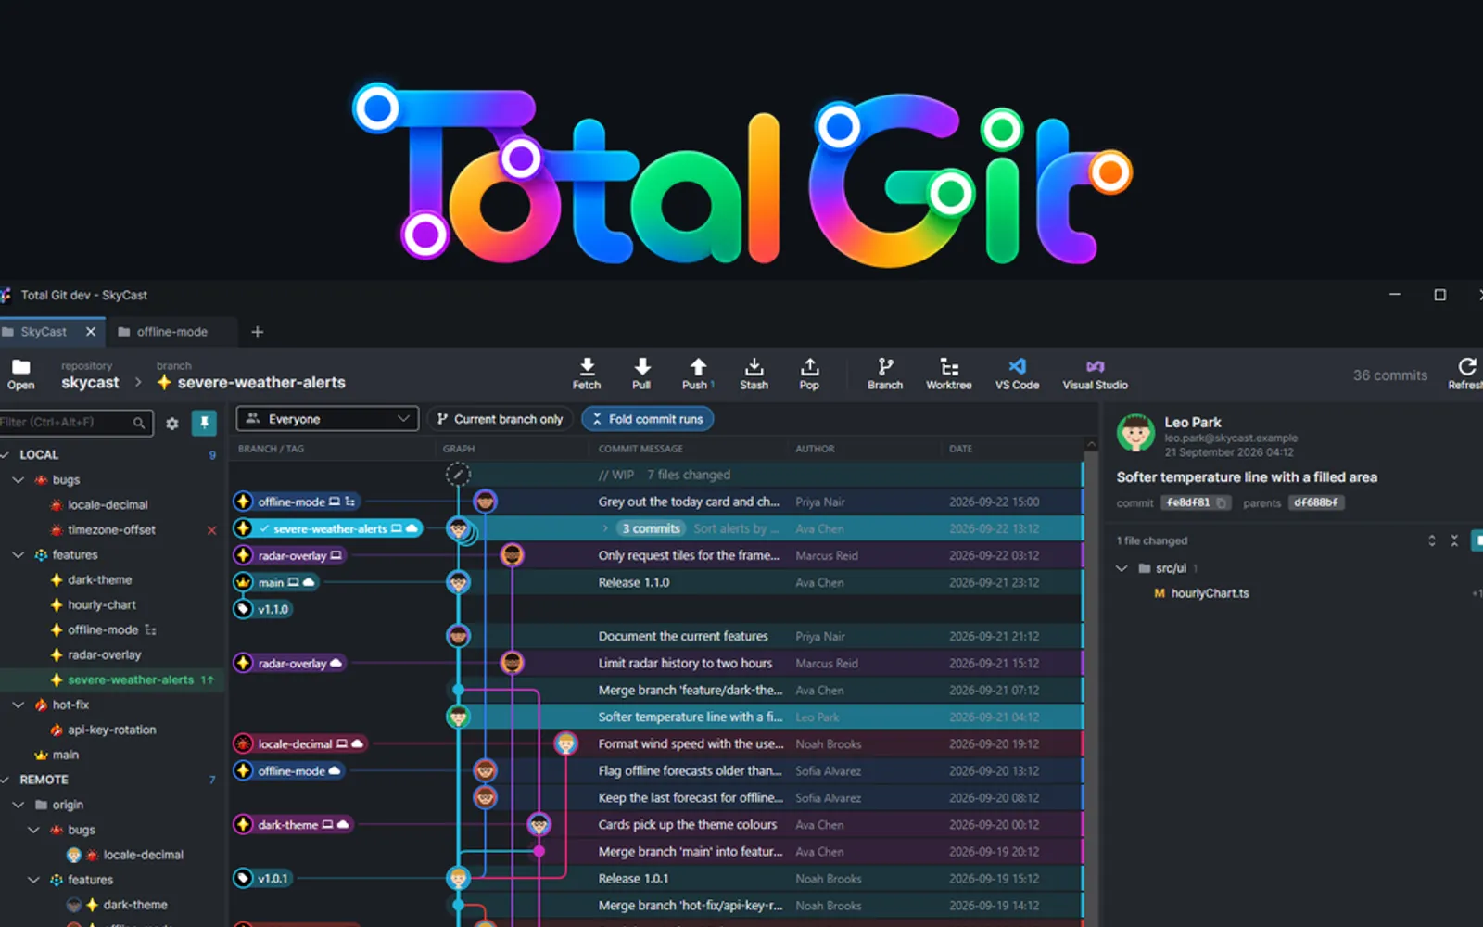The height and width of the screenshot is (927, 1483).
Task: Copy the commit hash fe8df81
Action: pyautogui.click(x=1222, y=503)
